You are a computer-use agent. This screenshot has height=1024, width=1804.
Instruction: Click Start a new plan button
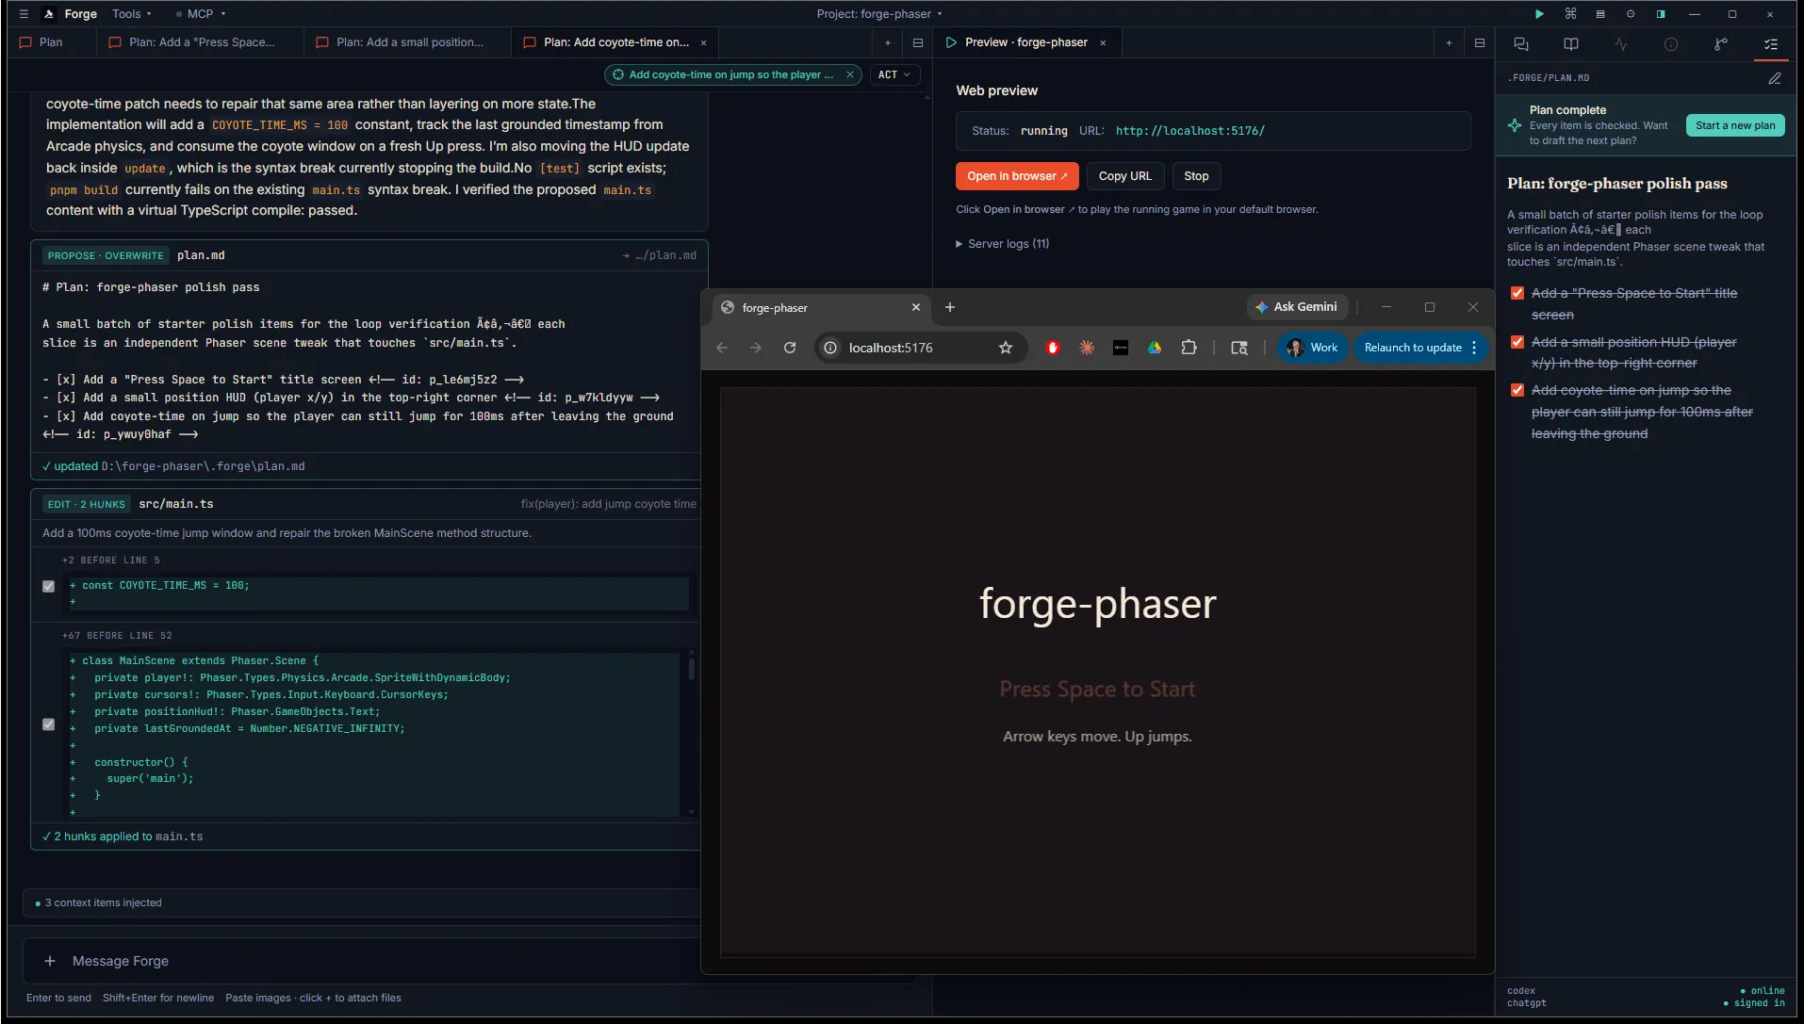(1735, 125)
